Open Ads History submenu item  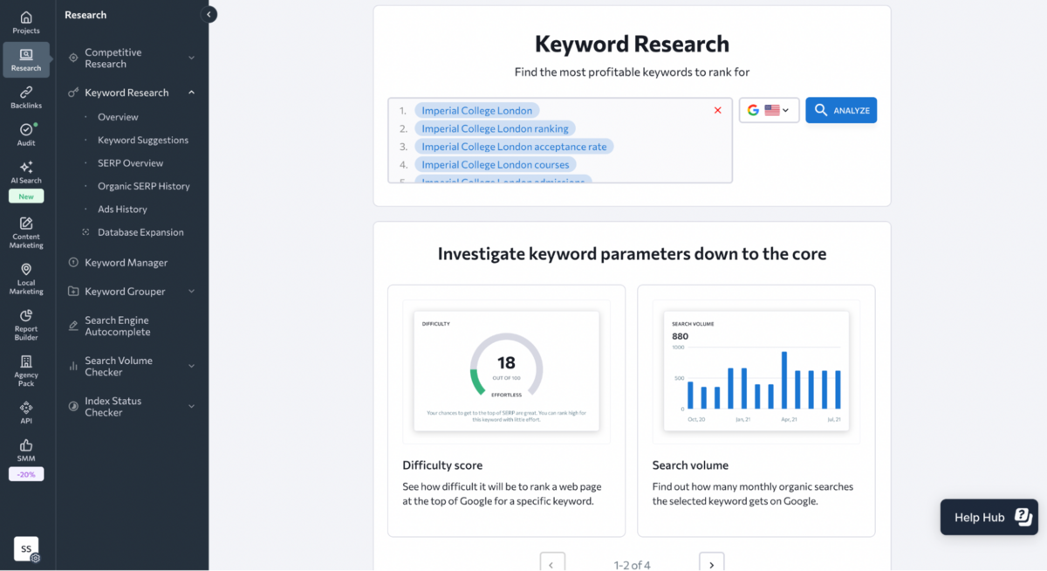pos(122,210)
